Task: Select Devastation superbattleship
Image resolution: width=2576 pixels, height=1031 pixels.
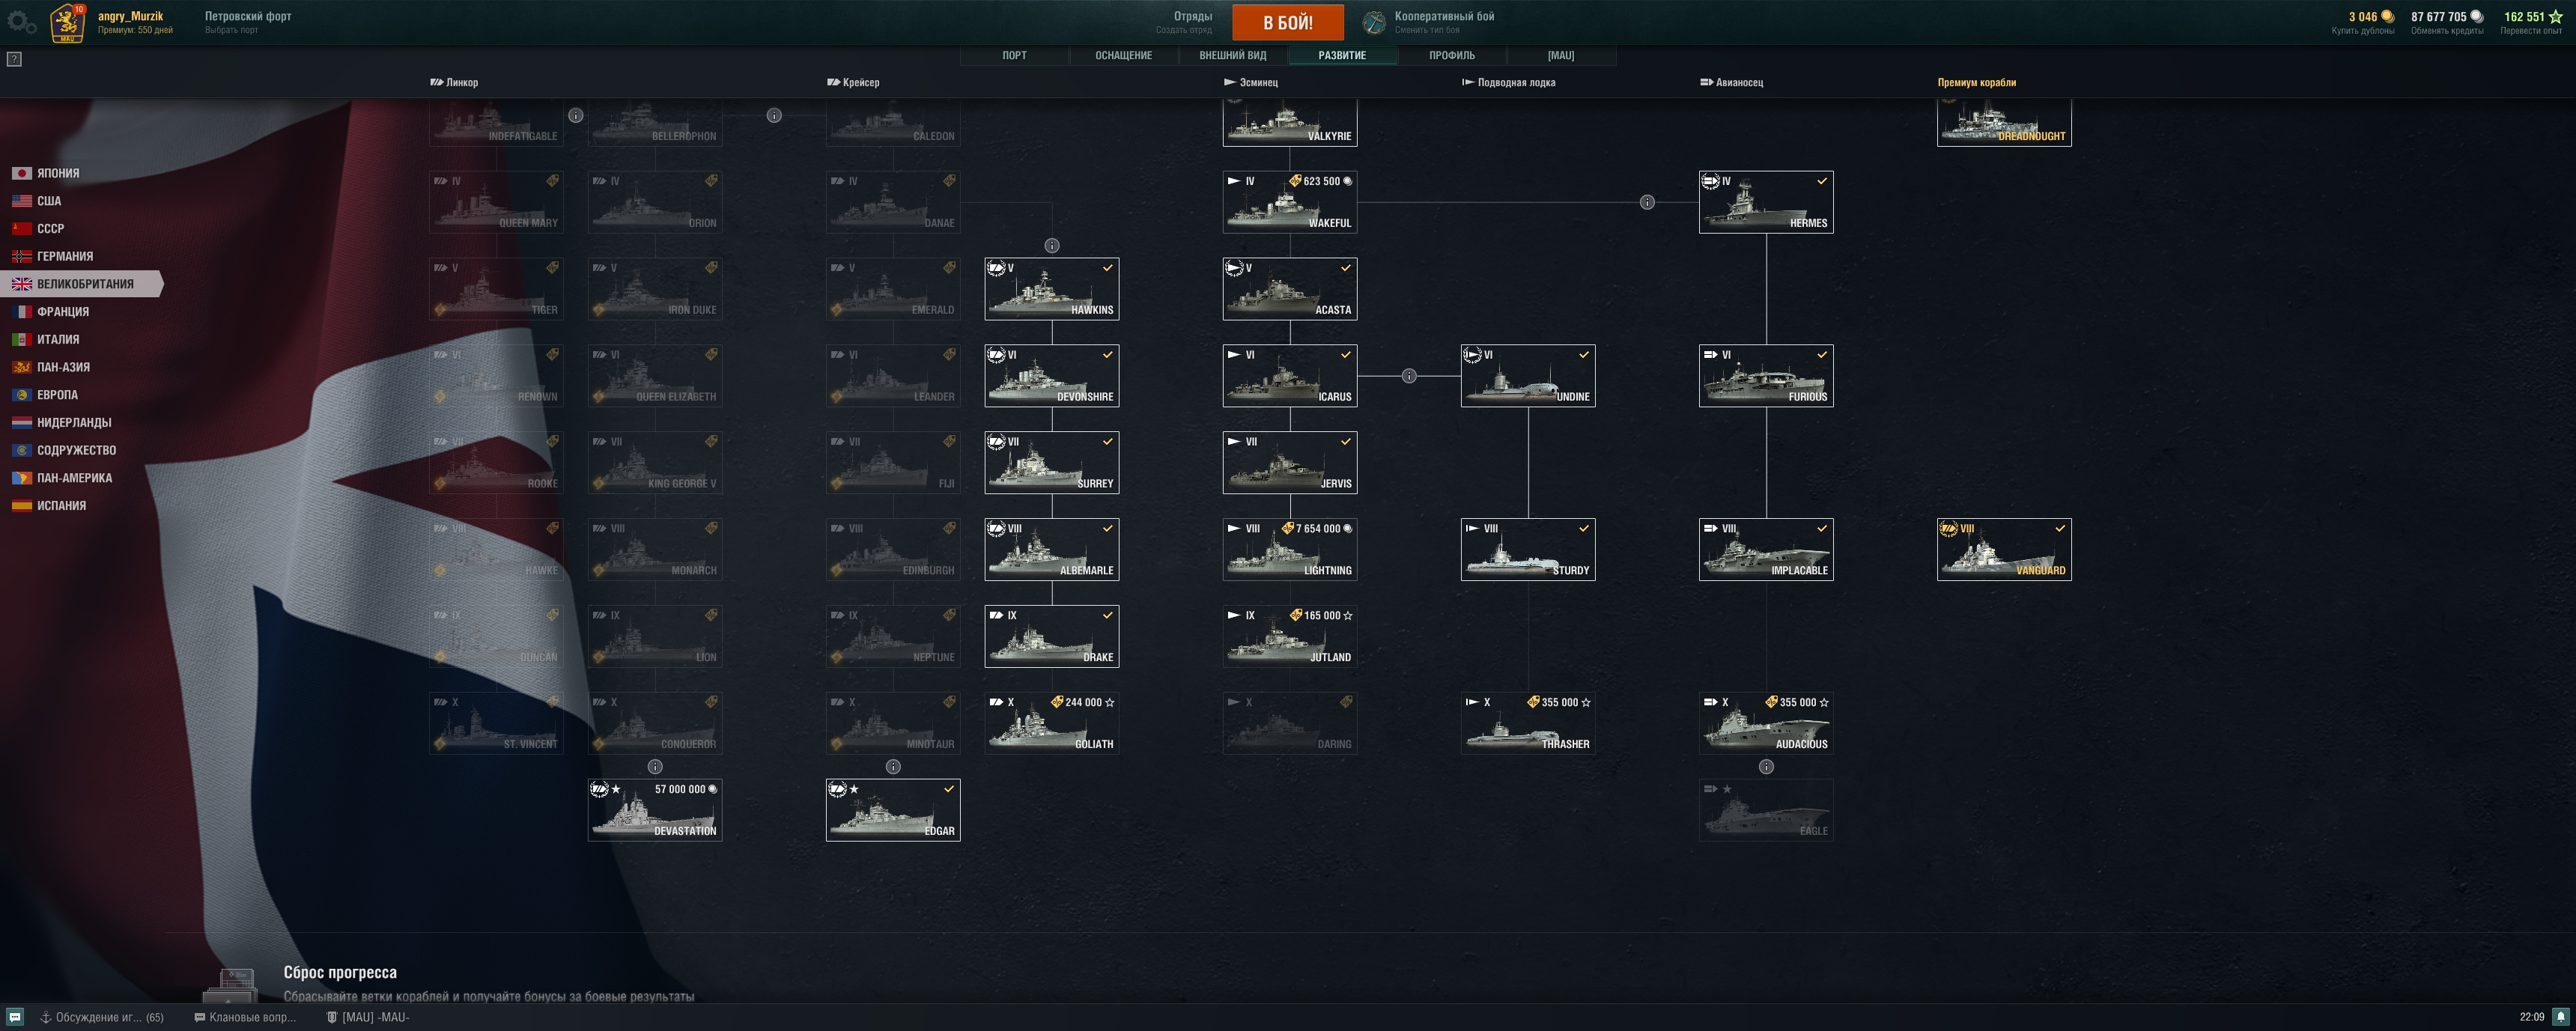Action: [x=655, y=810]
